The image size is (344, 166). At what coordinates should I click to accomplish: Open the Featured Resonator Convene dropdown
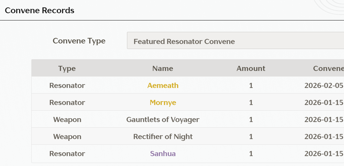pos(235,41)
